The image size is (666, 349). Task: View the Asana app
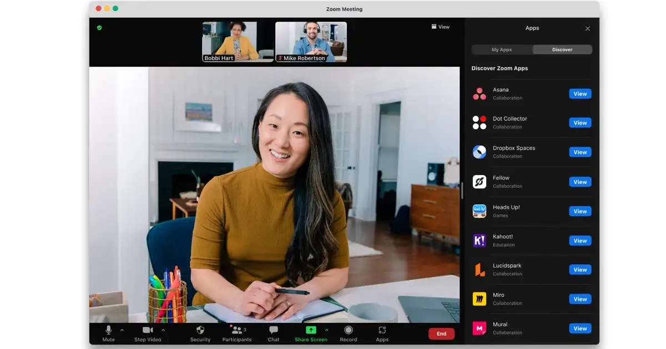pos(580,94)
